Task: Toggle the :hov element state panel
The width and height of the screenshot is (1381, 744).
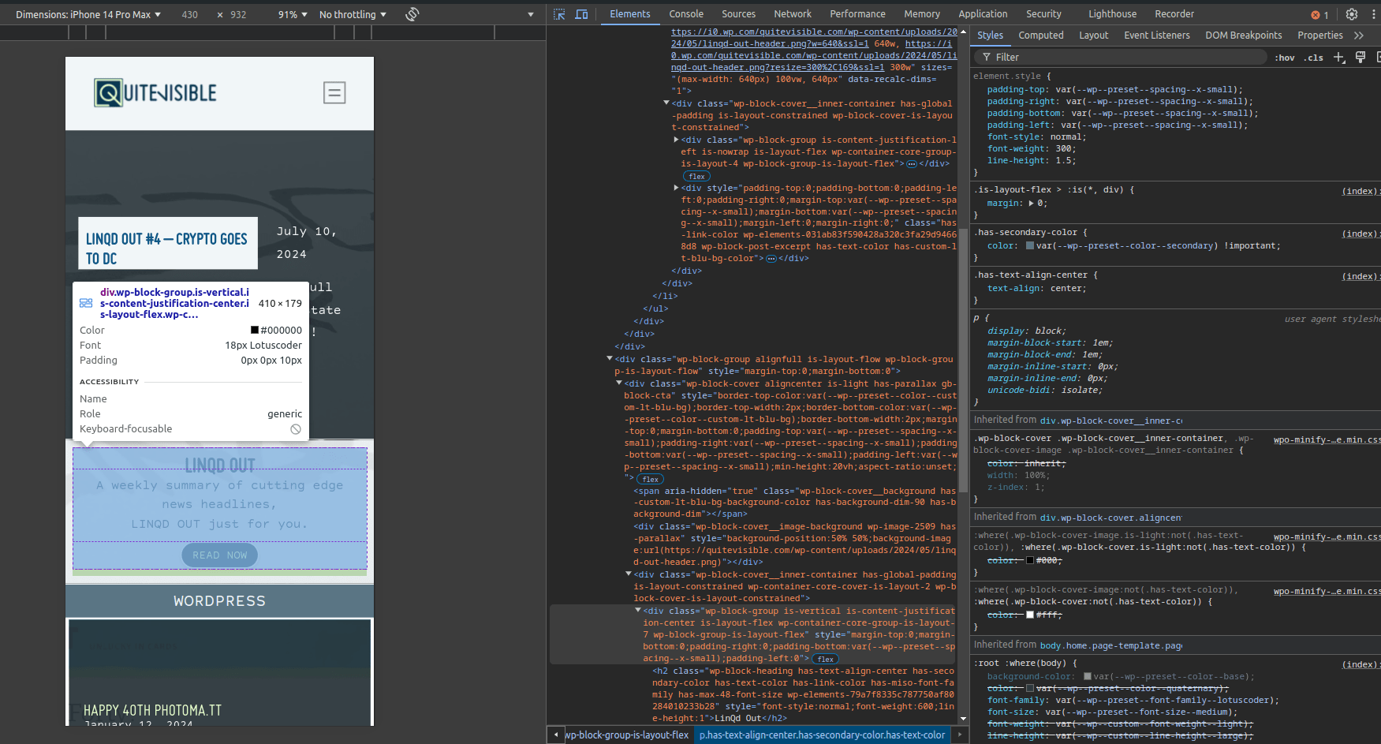Action: click(x=1285, y=58)
